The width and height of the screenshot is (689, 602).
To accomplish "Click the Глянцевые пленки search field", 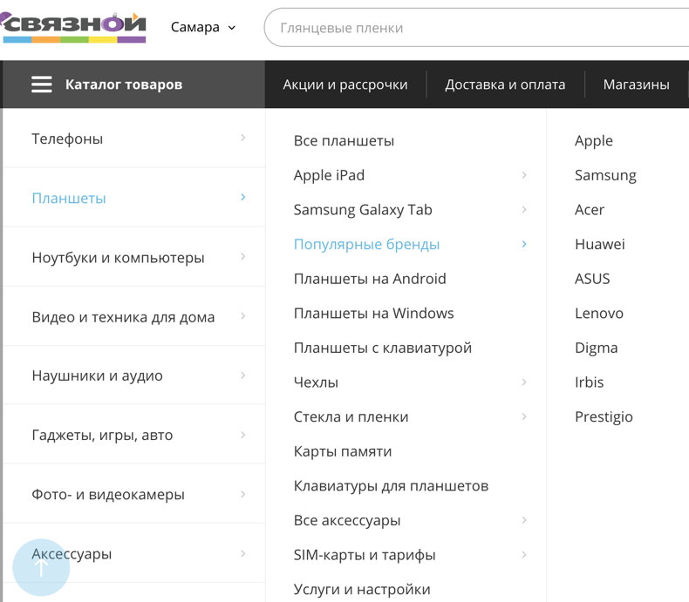I will pos(477,28).
